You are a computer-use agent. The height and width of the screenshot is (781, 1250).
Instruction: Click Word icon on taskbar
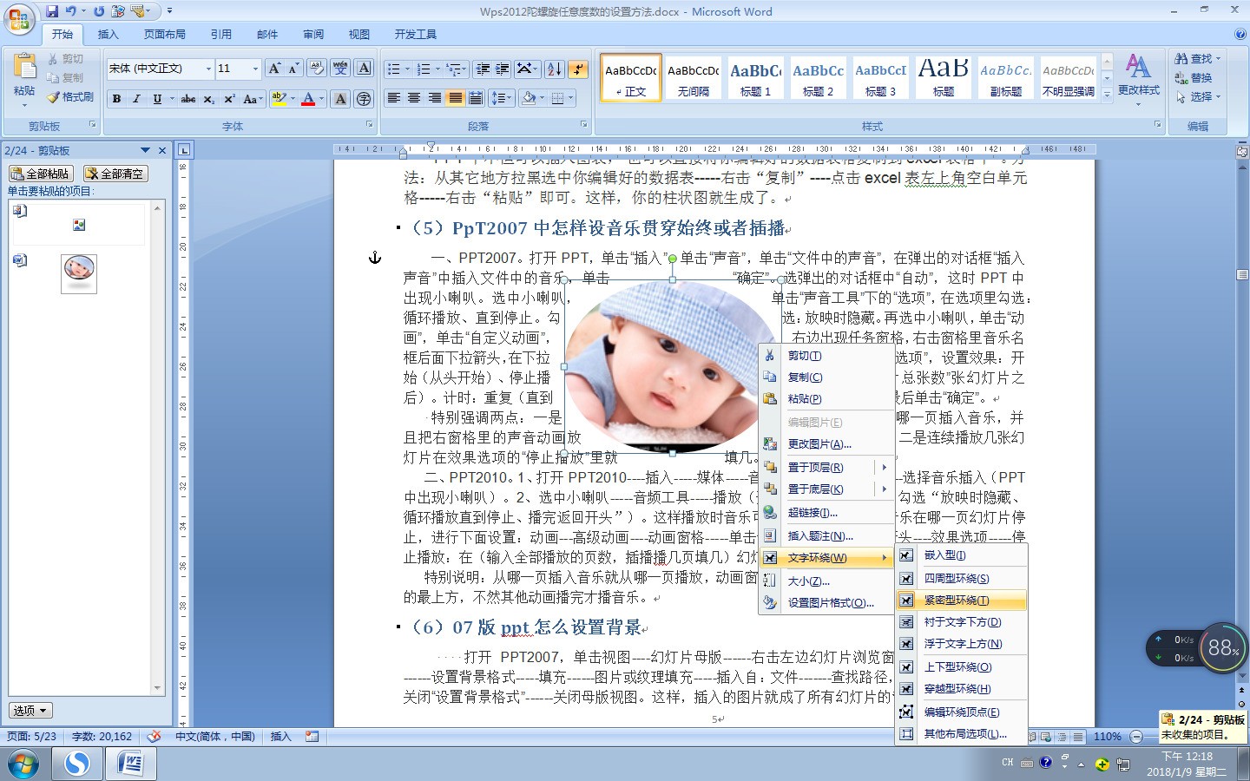131,764
